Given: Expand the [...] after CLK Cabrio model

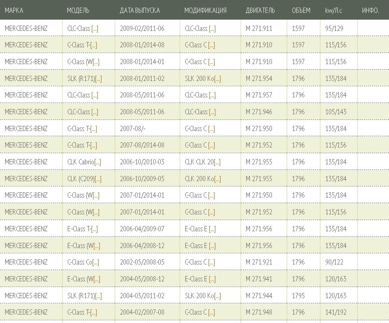Looking at the screenshot, I should coord(97,162).
